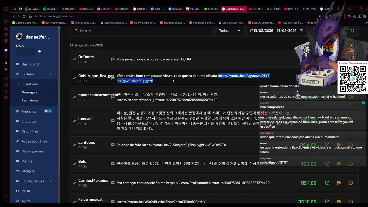368x207 pixels.
Task: Click the Recompensas gift icon
Action: click(18, 151)
